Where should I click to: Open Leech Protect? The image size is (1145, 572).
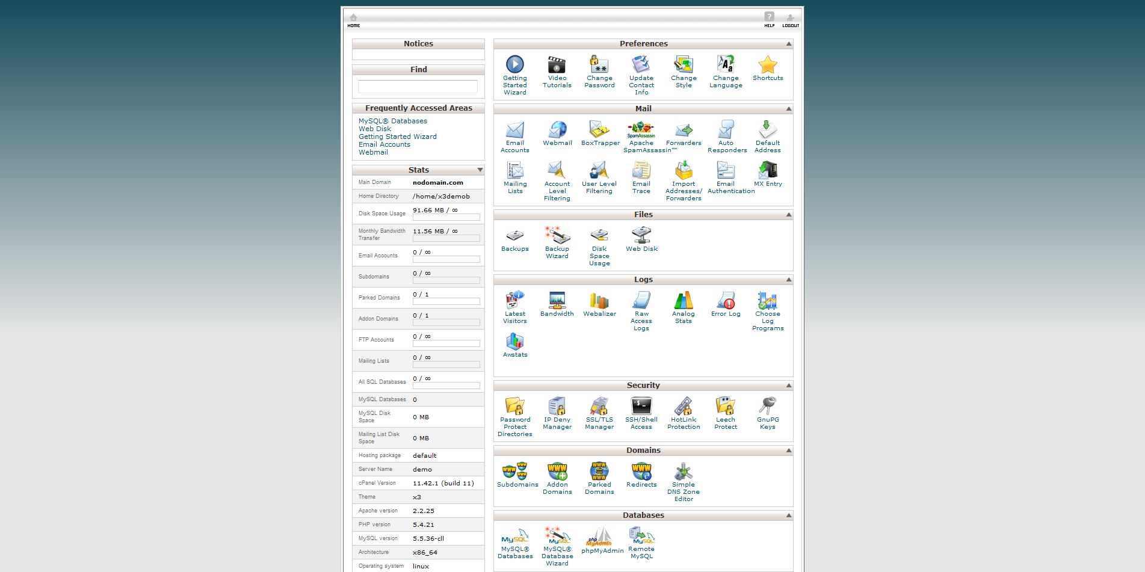coord(726,406)
